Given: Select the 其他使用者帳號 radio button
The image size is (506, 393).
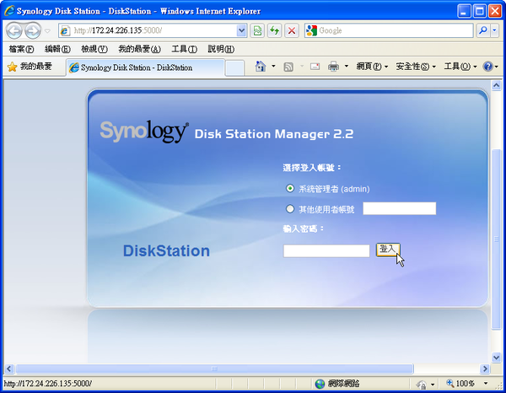Looking at the screenshot, I should [x=290, y=209].
